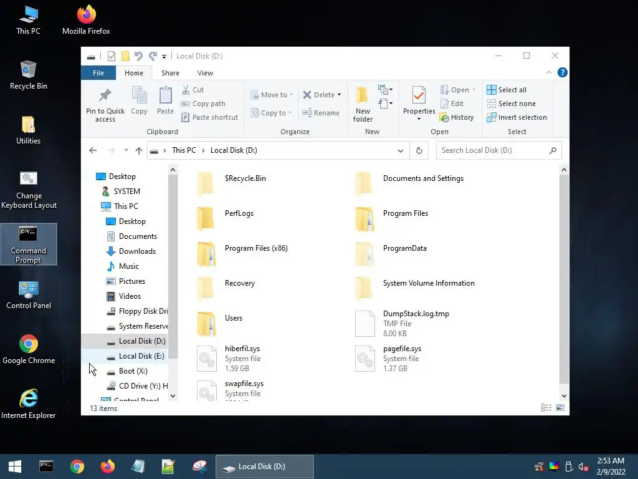Click This PC in the address path

(184, 150)
